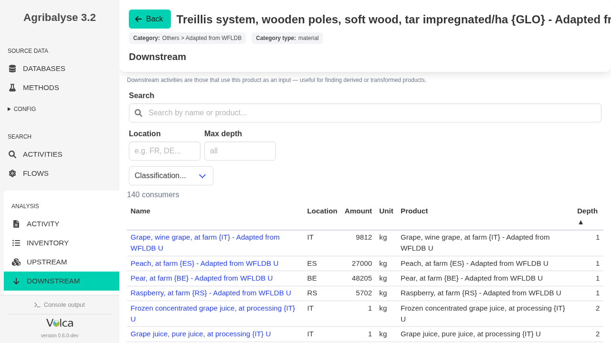The height and width of the screenshot is (343, 611).
Task: Open Frozen concentrated grape juice link
Action: pyautogui.click(x=213, y=313)
